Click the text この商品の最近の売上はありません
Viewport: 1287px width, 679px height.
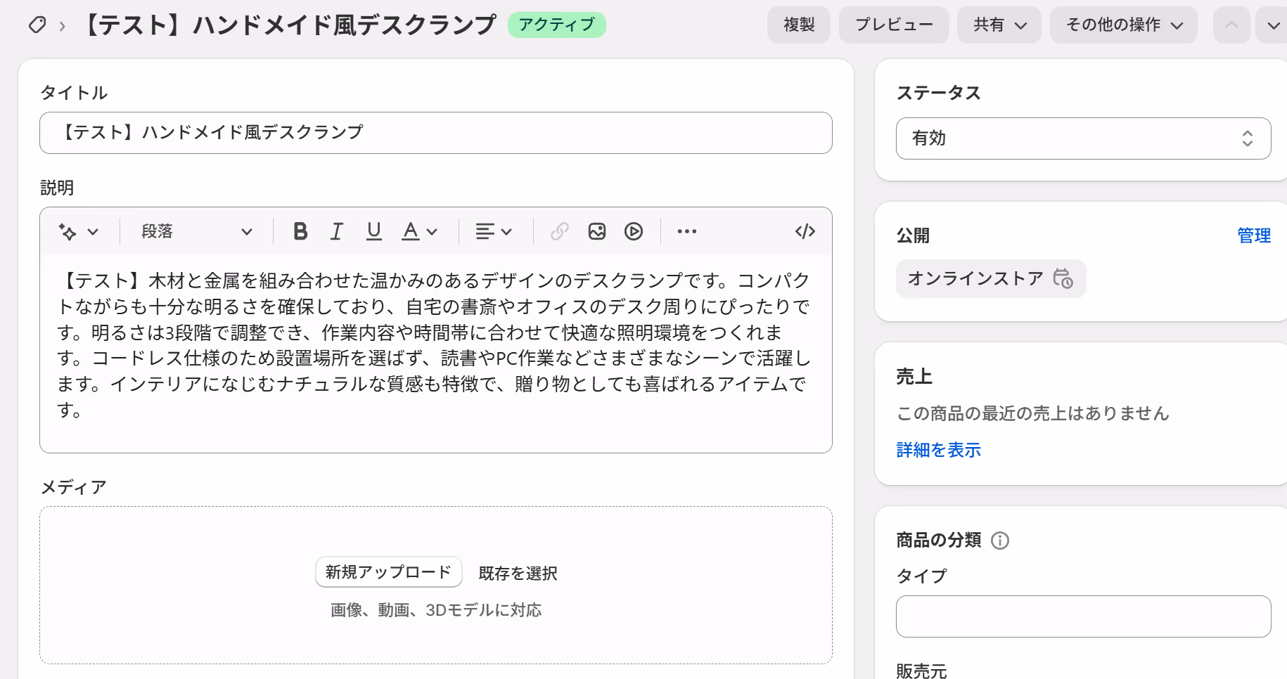1032,413
